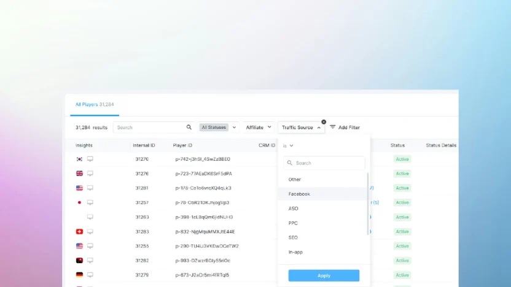Image resolution: width=511 pixels, height=287 pixels.
Task: Click US flag for player 31255
Action: point(79,246)
